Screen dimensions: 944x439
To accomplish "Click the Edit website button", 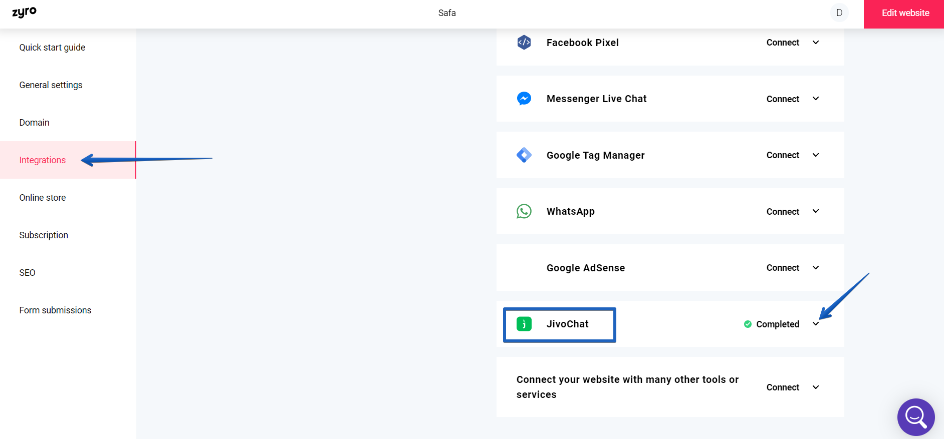I will pos(904,14).
